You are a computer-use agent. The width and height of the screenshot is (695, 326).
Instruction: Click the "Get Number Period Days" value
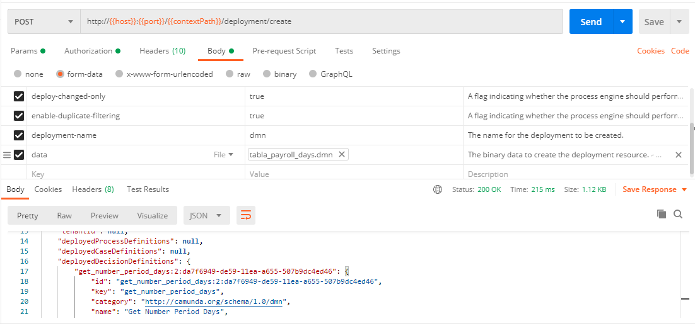175,312
